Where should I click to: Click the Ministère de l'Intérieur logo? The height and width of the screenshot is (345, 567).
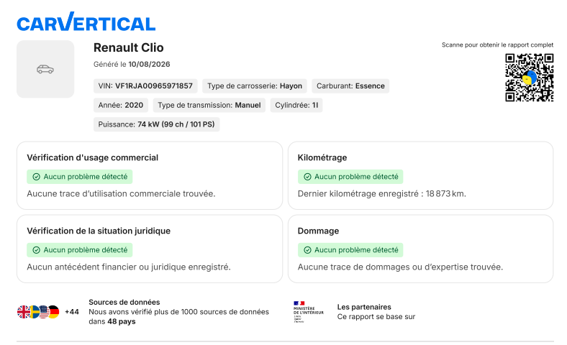click(x=309, y=312)
